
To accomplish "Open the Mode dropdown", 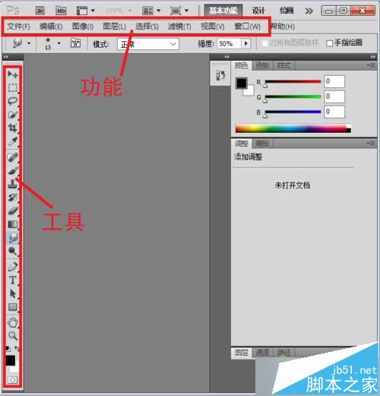I will point(148,44).
